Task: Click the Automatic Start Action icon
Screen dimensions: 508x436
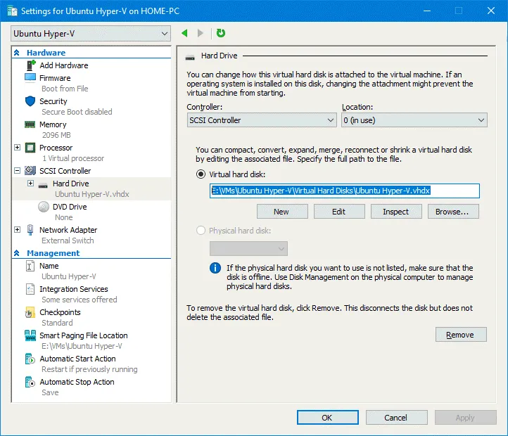Action: 30,359
